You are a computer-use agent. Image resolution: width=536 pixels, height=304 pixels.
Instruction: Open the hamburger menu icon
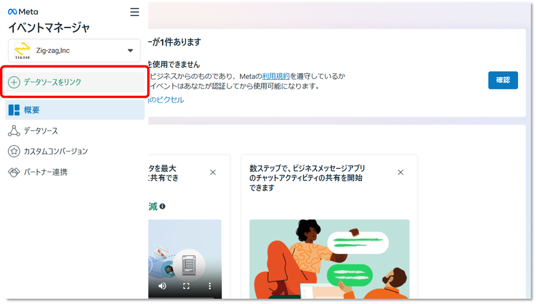click(135, 13)
